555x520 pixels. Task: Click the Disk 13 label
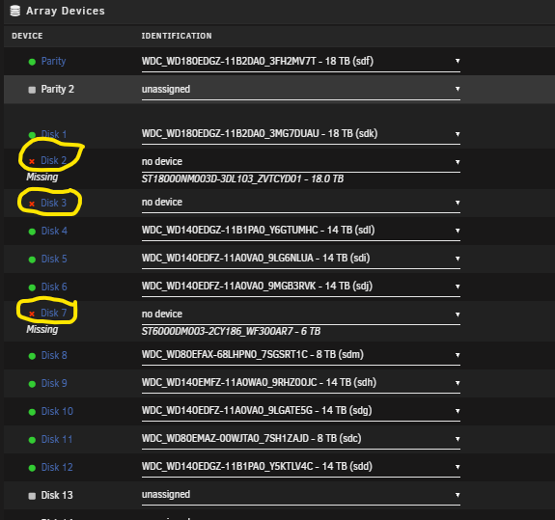pyautogui.click(x=57, y=495)
